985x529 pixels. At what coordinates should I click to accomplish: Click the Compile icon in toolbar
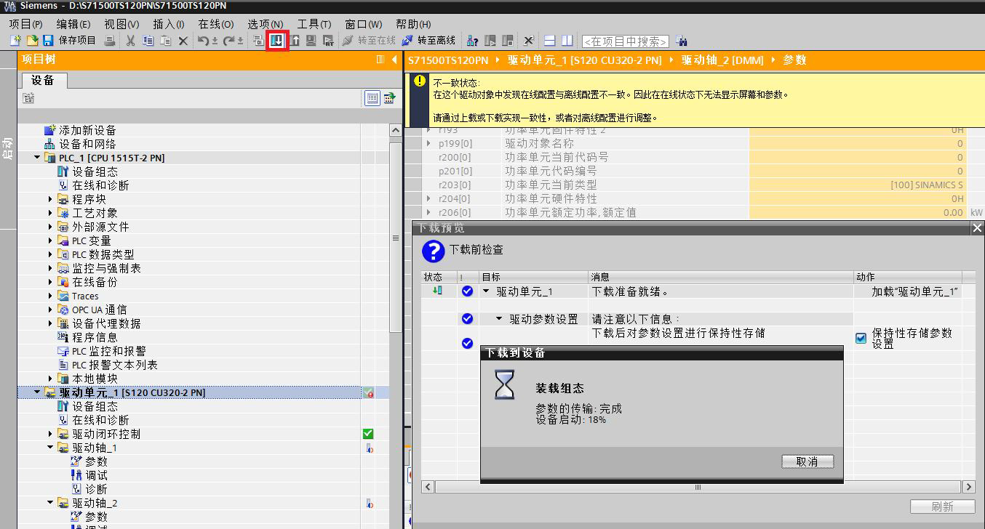click(259, 41)
